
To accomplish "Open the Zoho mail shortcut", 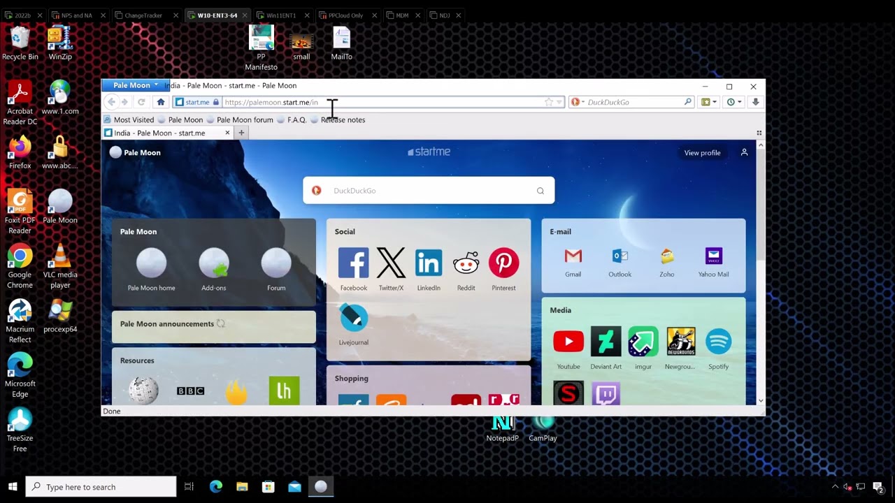I will [x=666, y=263].
